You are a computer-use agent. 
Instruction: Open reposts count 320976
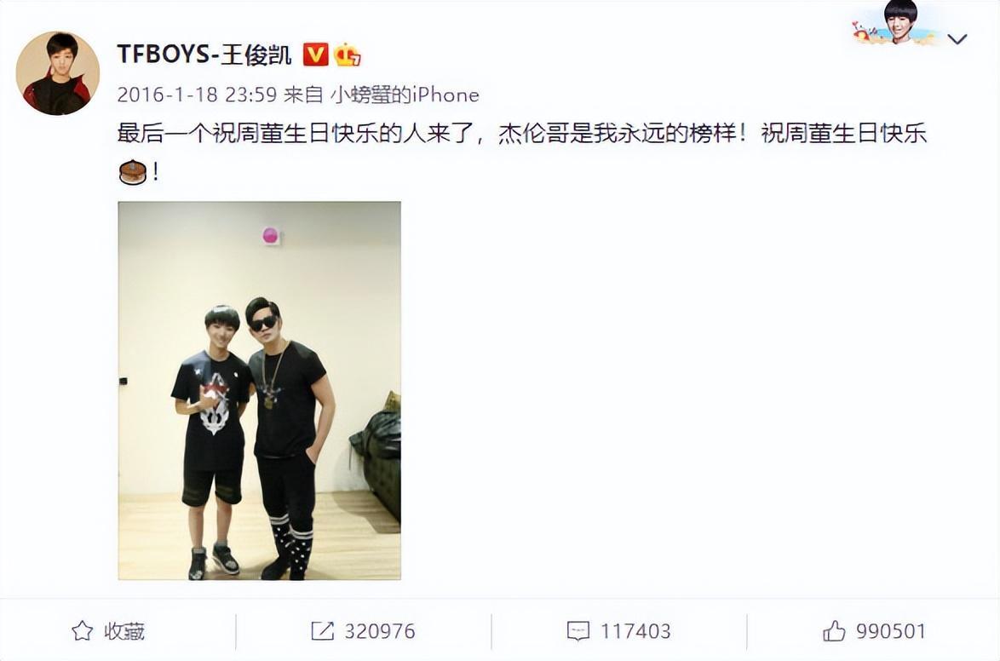[380, 631]
